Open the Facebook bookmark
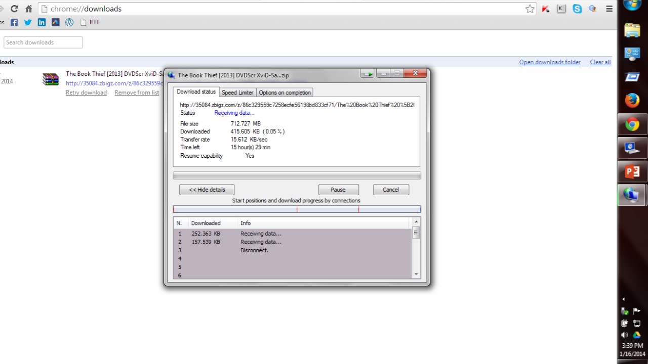648x364 pixels. pyautogui.click(x=14, y=22)
